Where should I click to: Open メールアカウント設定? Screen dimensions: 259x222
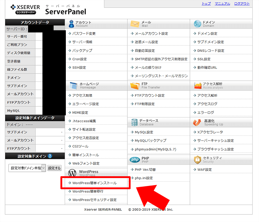[151, 34]
